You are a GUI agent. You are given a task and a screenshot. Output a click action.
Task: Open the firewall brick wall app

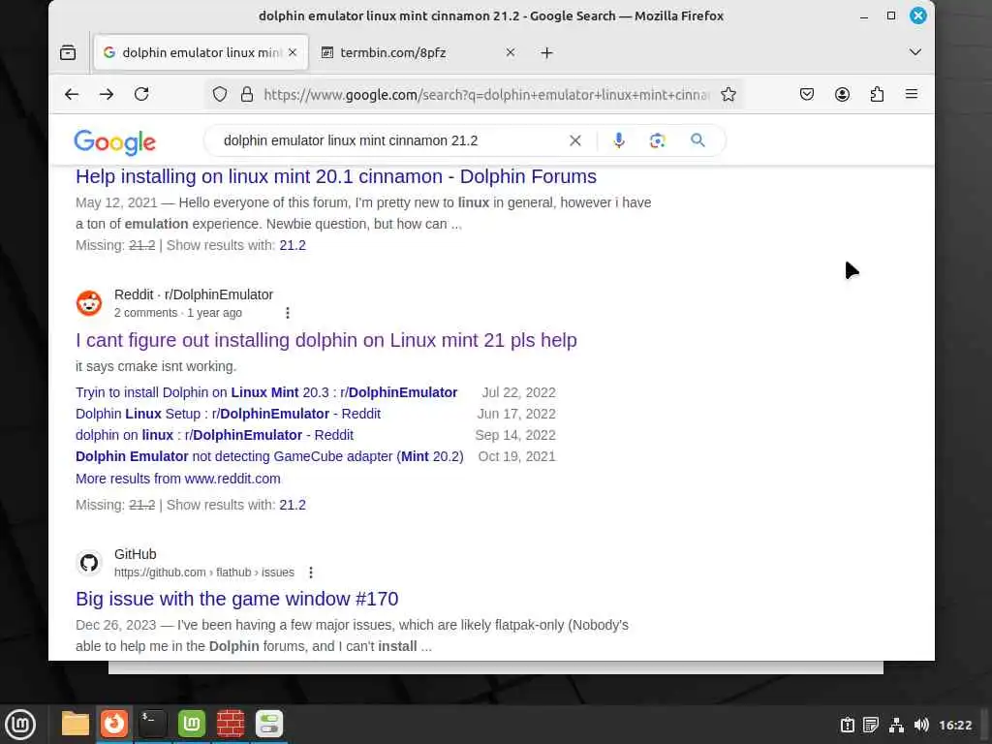click(x=231, y=724)
